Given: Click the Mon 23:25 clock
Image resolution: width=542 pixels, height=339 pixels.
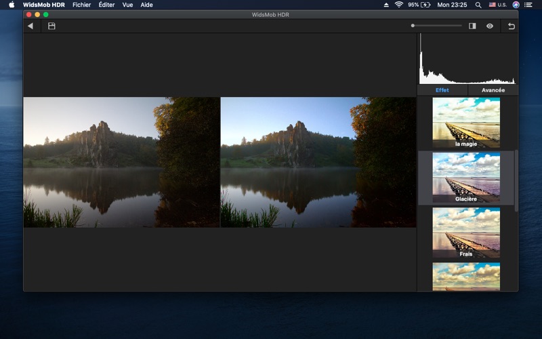Looking at the screenshot, I should 452,5.
